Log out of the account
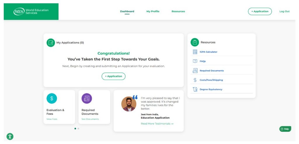The image size is (299, 144). click(x=284, y=11)
